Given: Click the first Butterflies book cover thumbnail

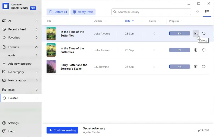Looking at the screenshot, I should click(x=51, y=33).
